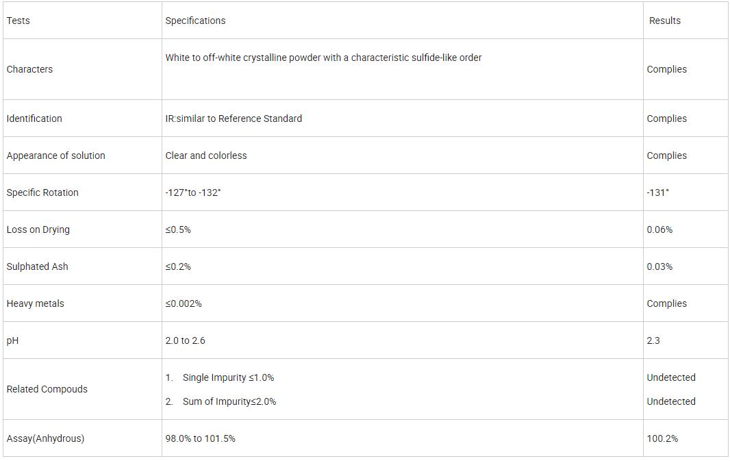Click the IR:similar to Reference Standard text
The width and height of the screenshot is (730, 461).
[234, 119]
